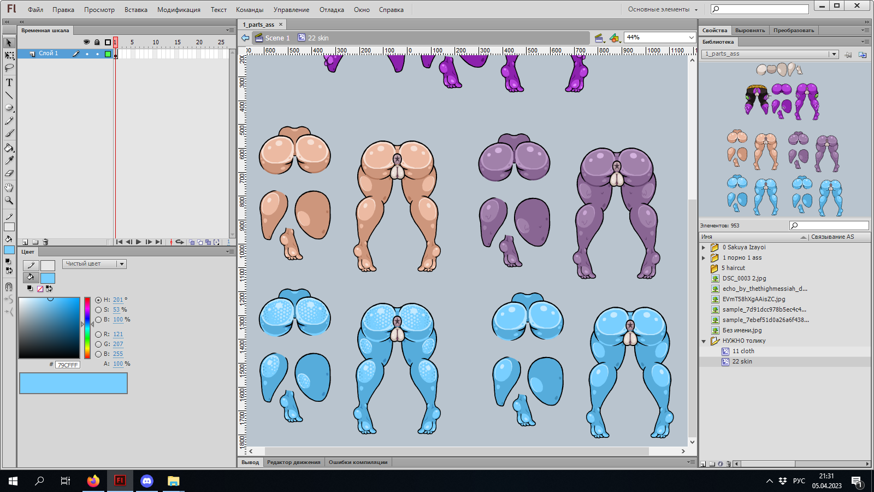This screenshot has width=874, height=492.
Task: Select the Oval shape tool
Action: (9, 108)
